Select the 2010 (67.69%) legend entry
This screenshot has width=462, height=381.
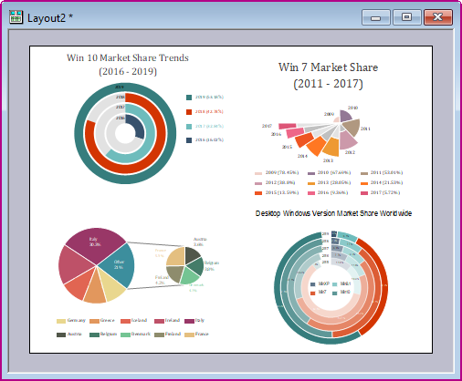coord(330,173)
